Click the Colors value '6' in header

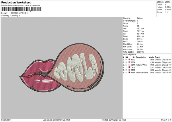pyautogui.click(x=165, y=5)
